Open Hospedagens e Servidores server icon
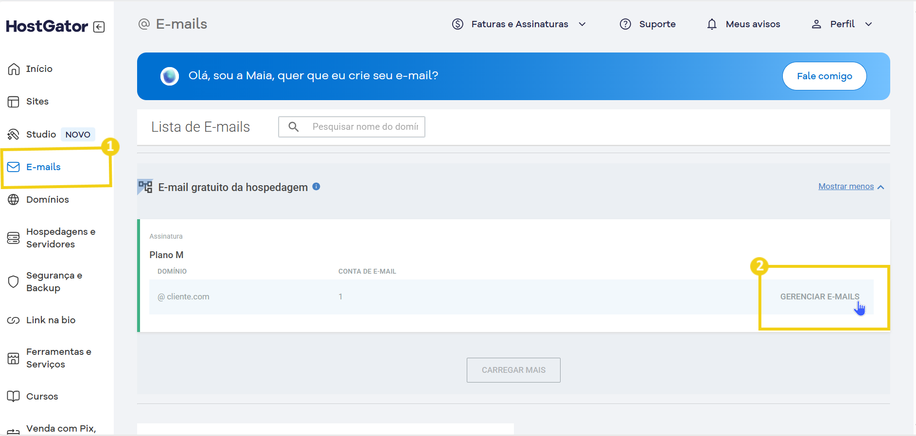The width and height of the screenshot is (916, 436). coord(14,238)
